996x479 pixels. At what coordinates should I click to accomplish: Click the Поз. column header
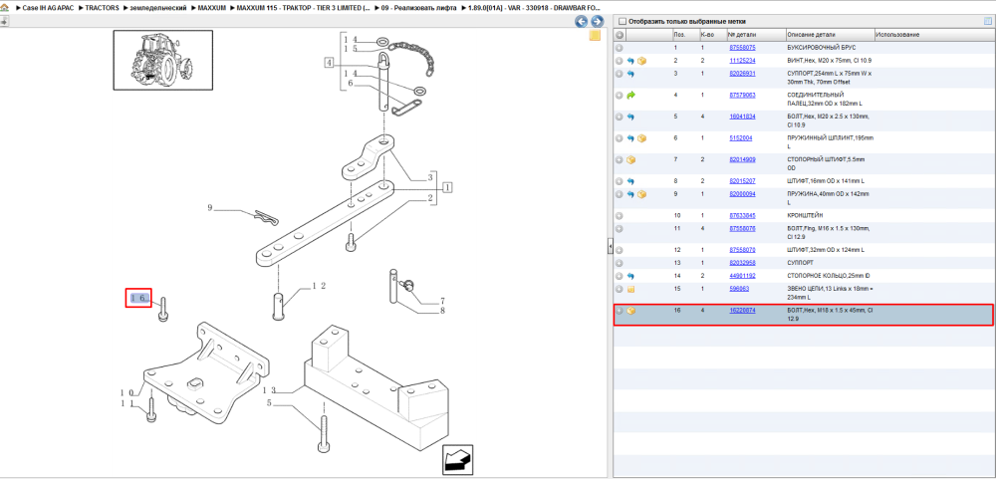684,35
